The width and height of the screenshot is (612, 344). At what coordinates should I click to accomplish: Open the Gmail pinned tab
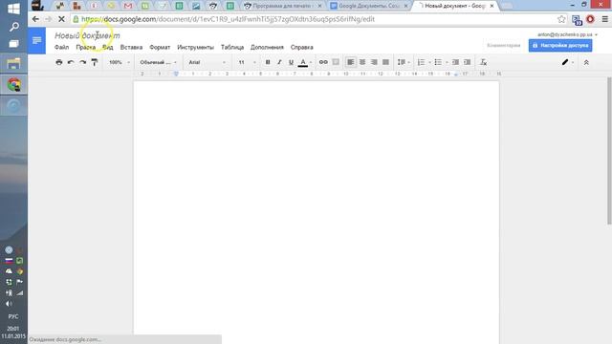click(x=128, y=6)
